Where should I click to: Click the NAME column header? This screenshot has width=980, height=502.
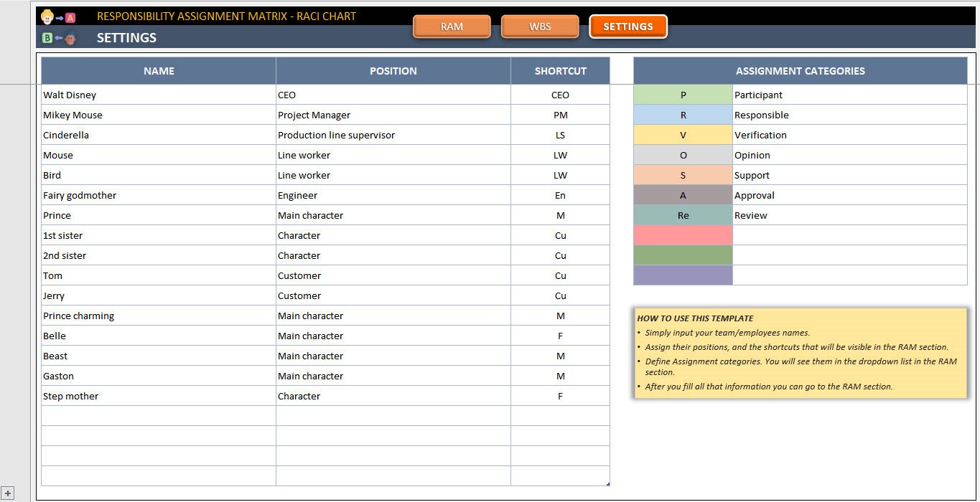[x=158, y=70]
